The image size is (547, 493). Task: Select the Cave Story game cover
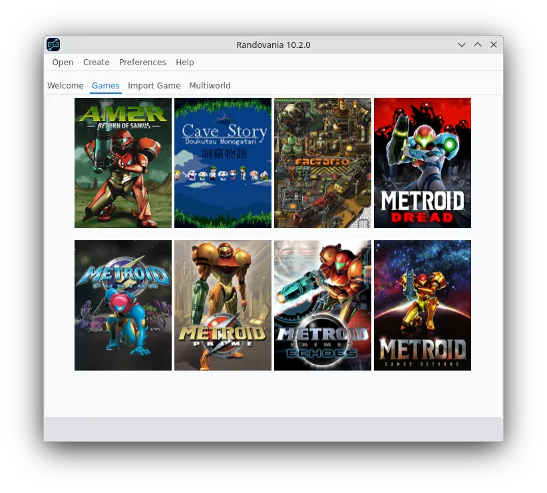[222, 163]
